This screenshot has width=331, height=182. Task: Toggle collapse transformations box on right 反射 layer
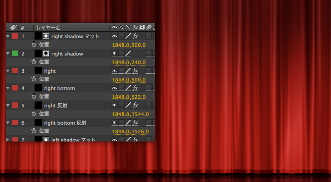pyautogui.click(x=121, y=106)
